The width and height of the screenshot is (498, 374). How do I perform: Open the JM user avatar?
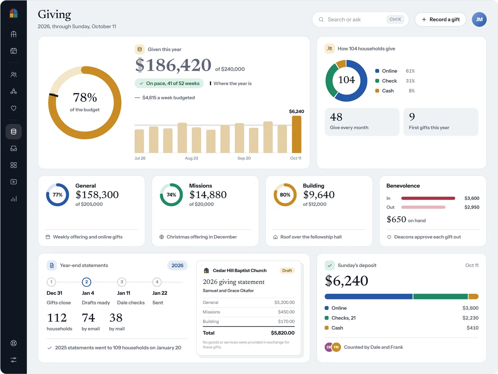point(479,20)
